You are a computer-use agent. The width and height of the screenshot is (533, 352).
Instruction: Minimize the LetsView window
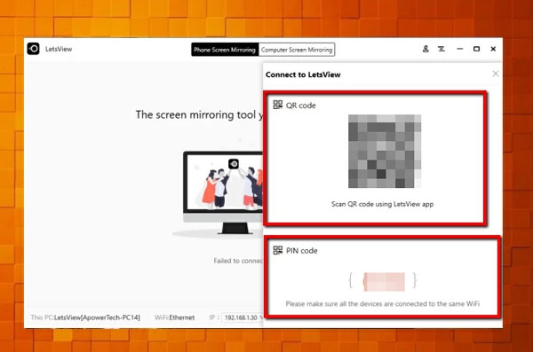pyautogui.click(x=460, y=49)
